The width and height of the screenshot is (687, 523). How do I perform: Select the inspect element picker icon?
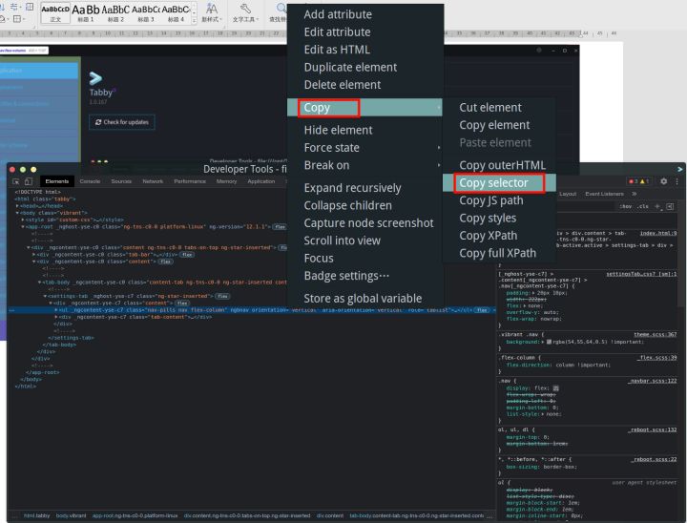pos(16,181)
